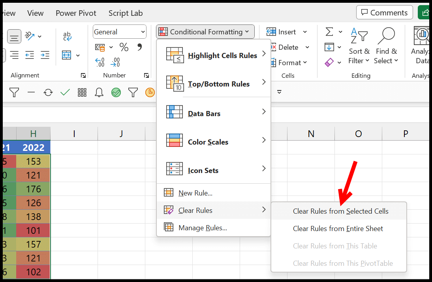Click the purple Clear eraser icon
Screen dimensions: 432x282
click(x=329, y=62)
